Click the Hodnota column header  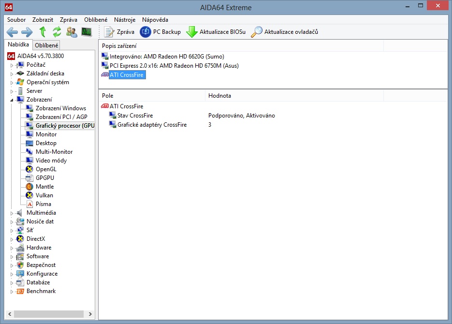click(x=219, y=96)
